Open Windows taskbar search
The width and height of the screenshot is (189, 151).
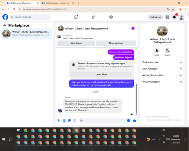11,139
